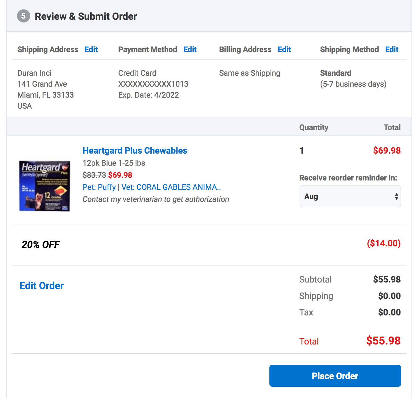Screen dimensions: 417x401
Task: Click the step 5 number badge
Action: 24,16
